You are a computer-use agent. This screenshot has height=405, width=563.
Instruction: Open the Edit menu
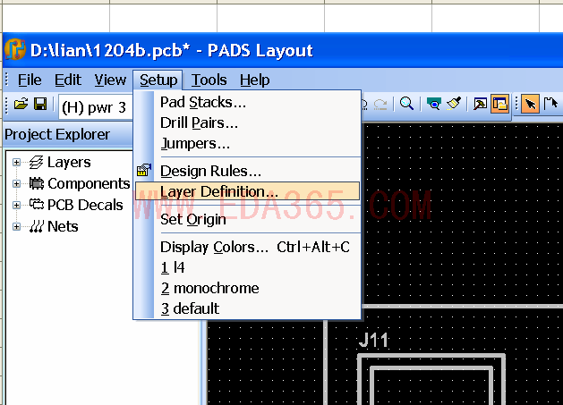(x=68, y=80)
